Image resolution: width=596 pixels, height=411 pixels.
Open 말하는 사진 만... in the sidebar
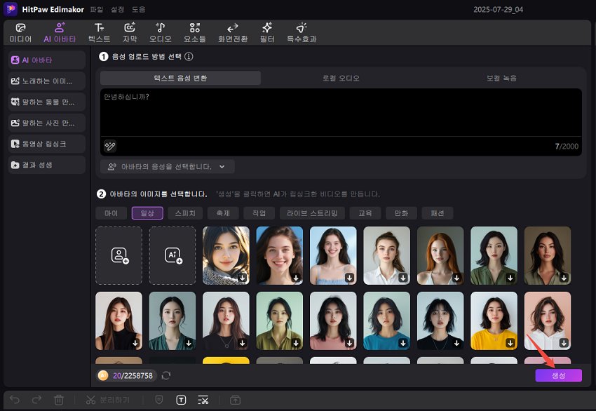pos(47,123)
